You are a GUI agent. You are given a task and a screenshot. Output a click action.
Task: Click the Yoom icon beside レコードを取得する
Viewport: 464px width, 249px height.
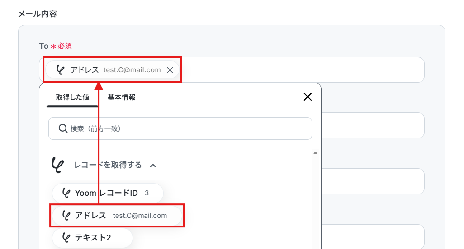(x=57, y=165)
